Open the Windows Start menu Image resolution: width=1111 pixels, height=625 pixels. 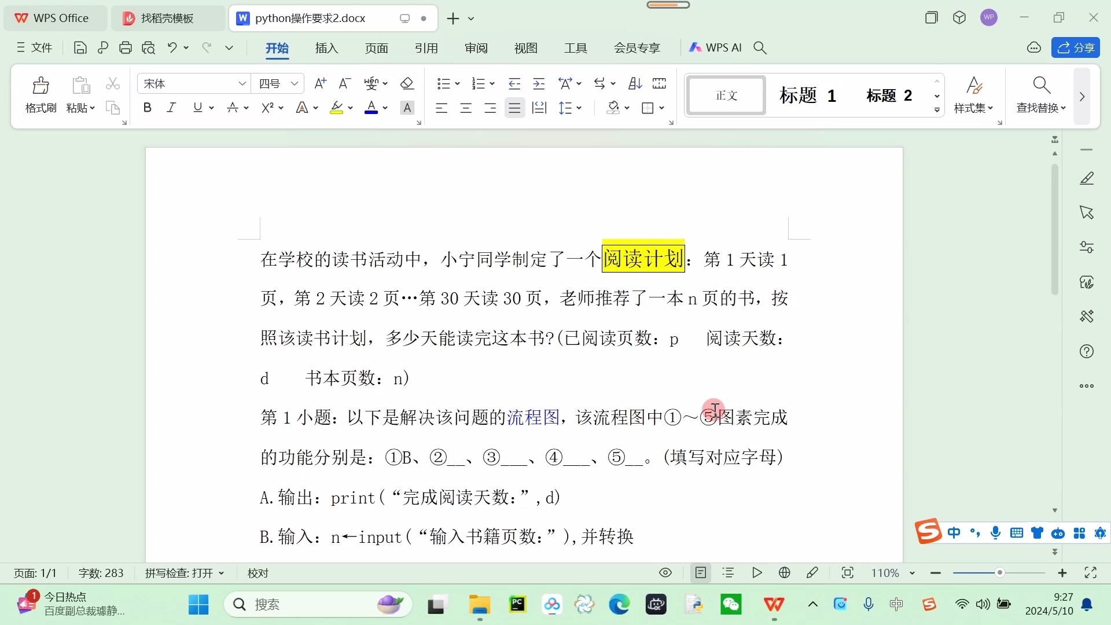tap(198, 605)
